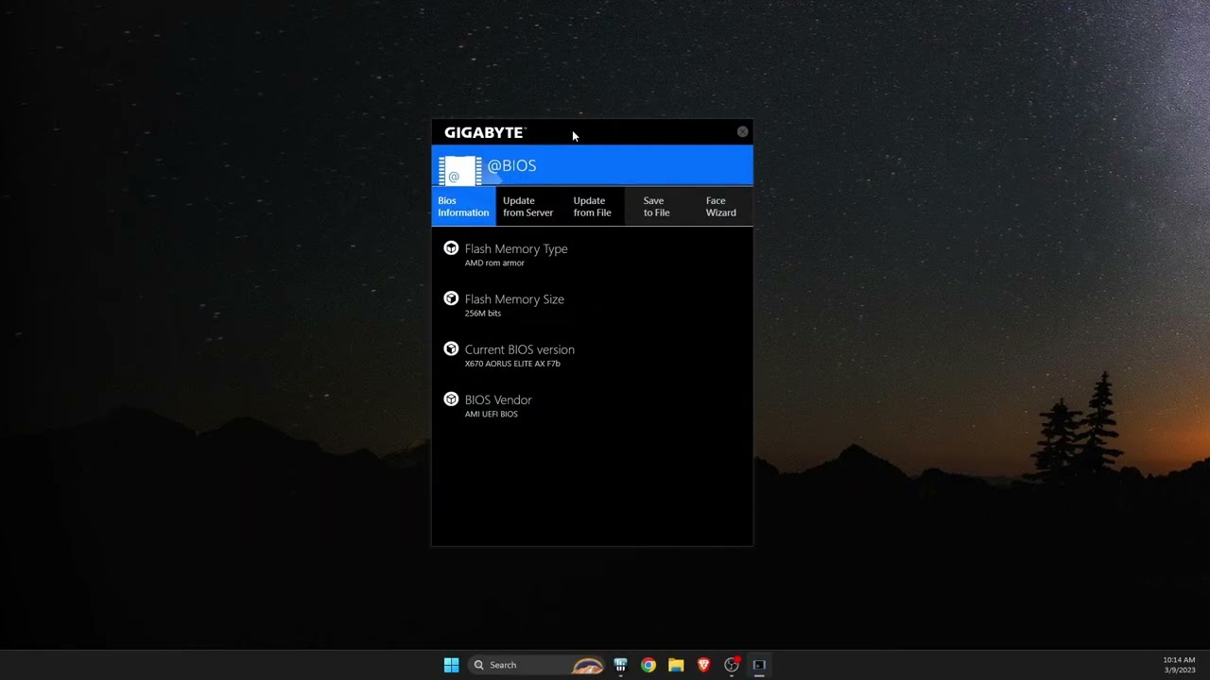This screenshot has width=1210, height=680.
Task: Close the Gigabyte @BIOS window
Action: coord(742,131)
